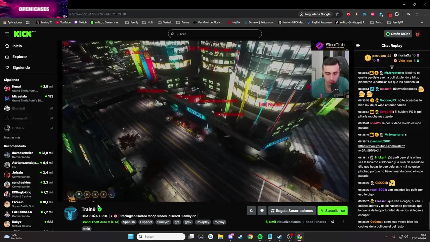Share the video with share icon
This screenshot has width=430, height=242.
tap(332, 222)
